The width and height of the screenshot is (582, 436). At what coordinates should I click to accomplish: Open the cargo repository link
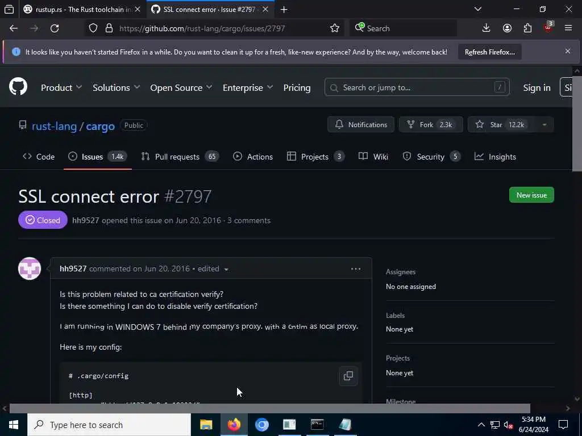pos(100,126)
